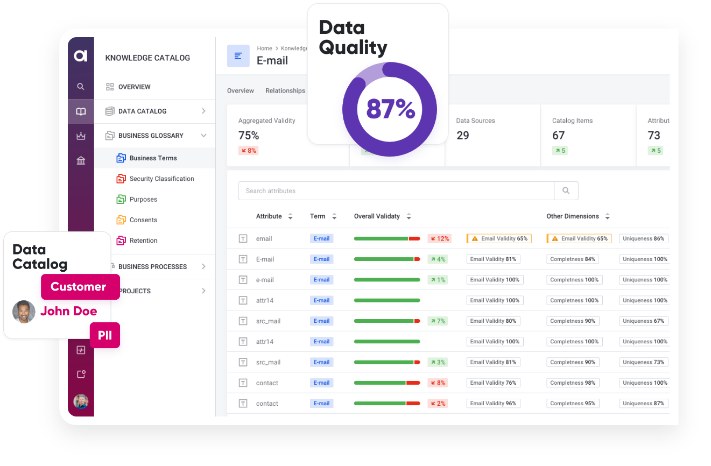The image size is (711, 466).
Task: Click the green 7% change badge
Action: click(438, 321)
